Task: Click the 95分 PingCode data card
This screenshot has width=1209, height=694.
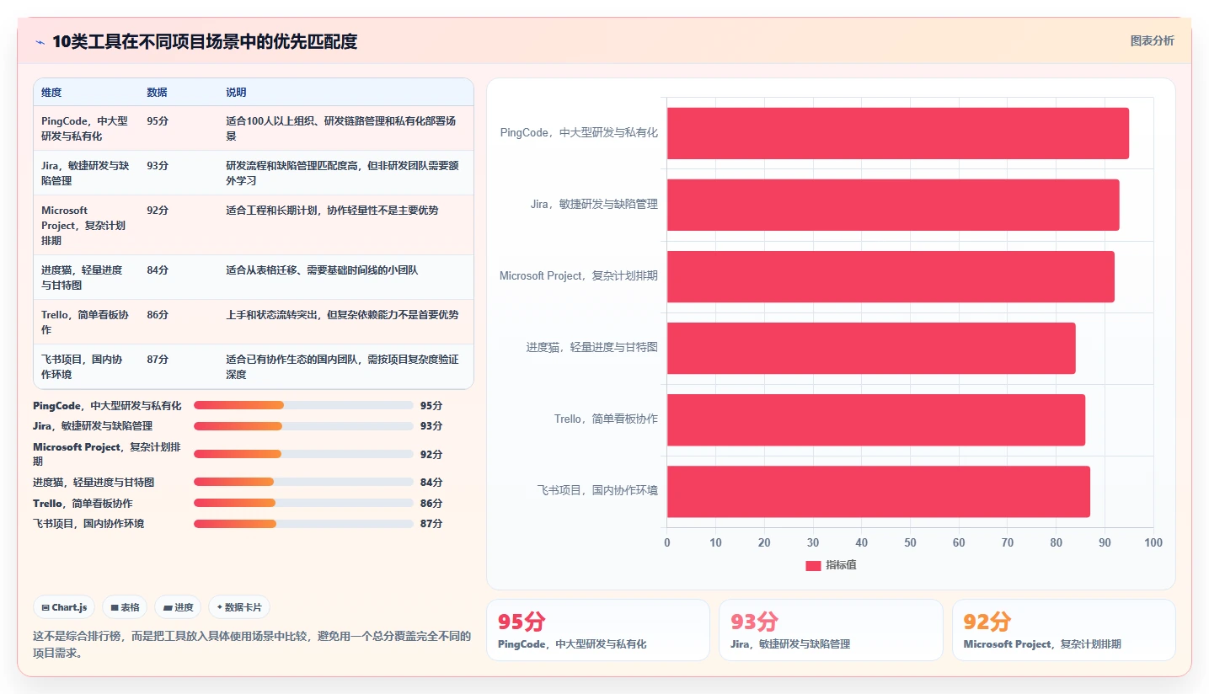Action: coord(598,630)
